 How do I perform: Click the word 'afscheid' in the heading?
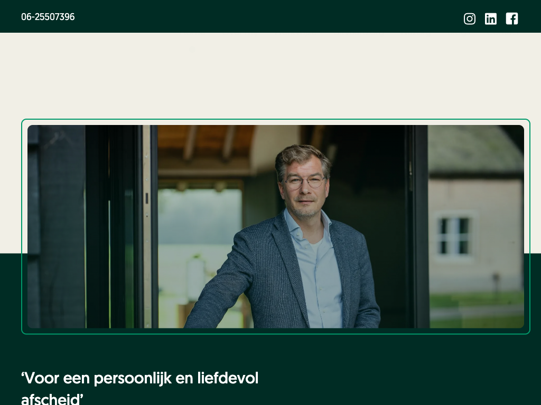[51, 399]
